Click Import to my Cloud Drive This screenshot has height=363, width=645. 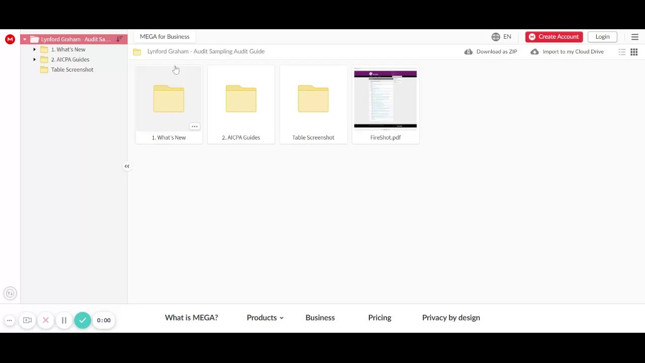pos(573,51)
